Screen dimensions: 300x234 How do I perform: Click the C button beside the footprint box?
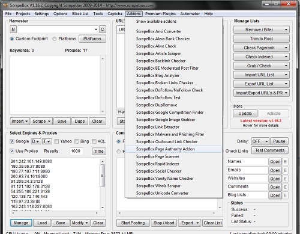[103, 29]
